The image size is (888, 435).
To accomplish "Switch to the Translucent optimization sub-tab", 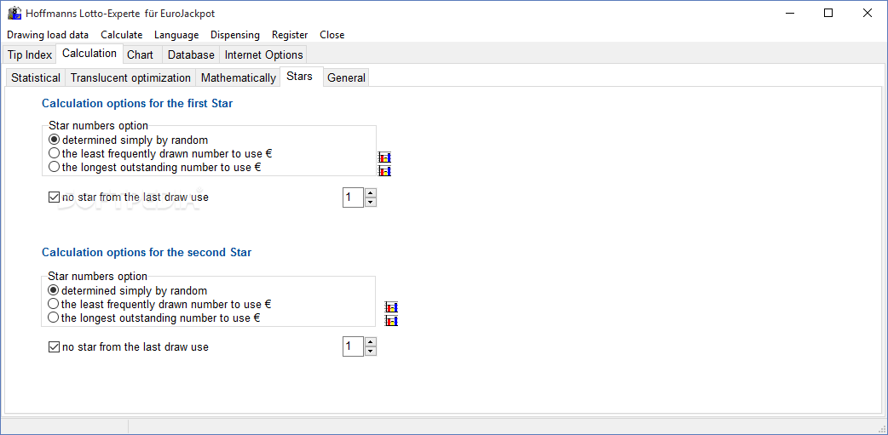I will (130, 78).
